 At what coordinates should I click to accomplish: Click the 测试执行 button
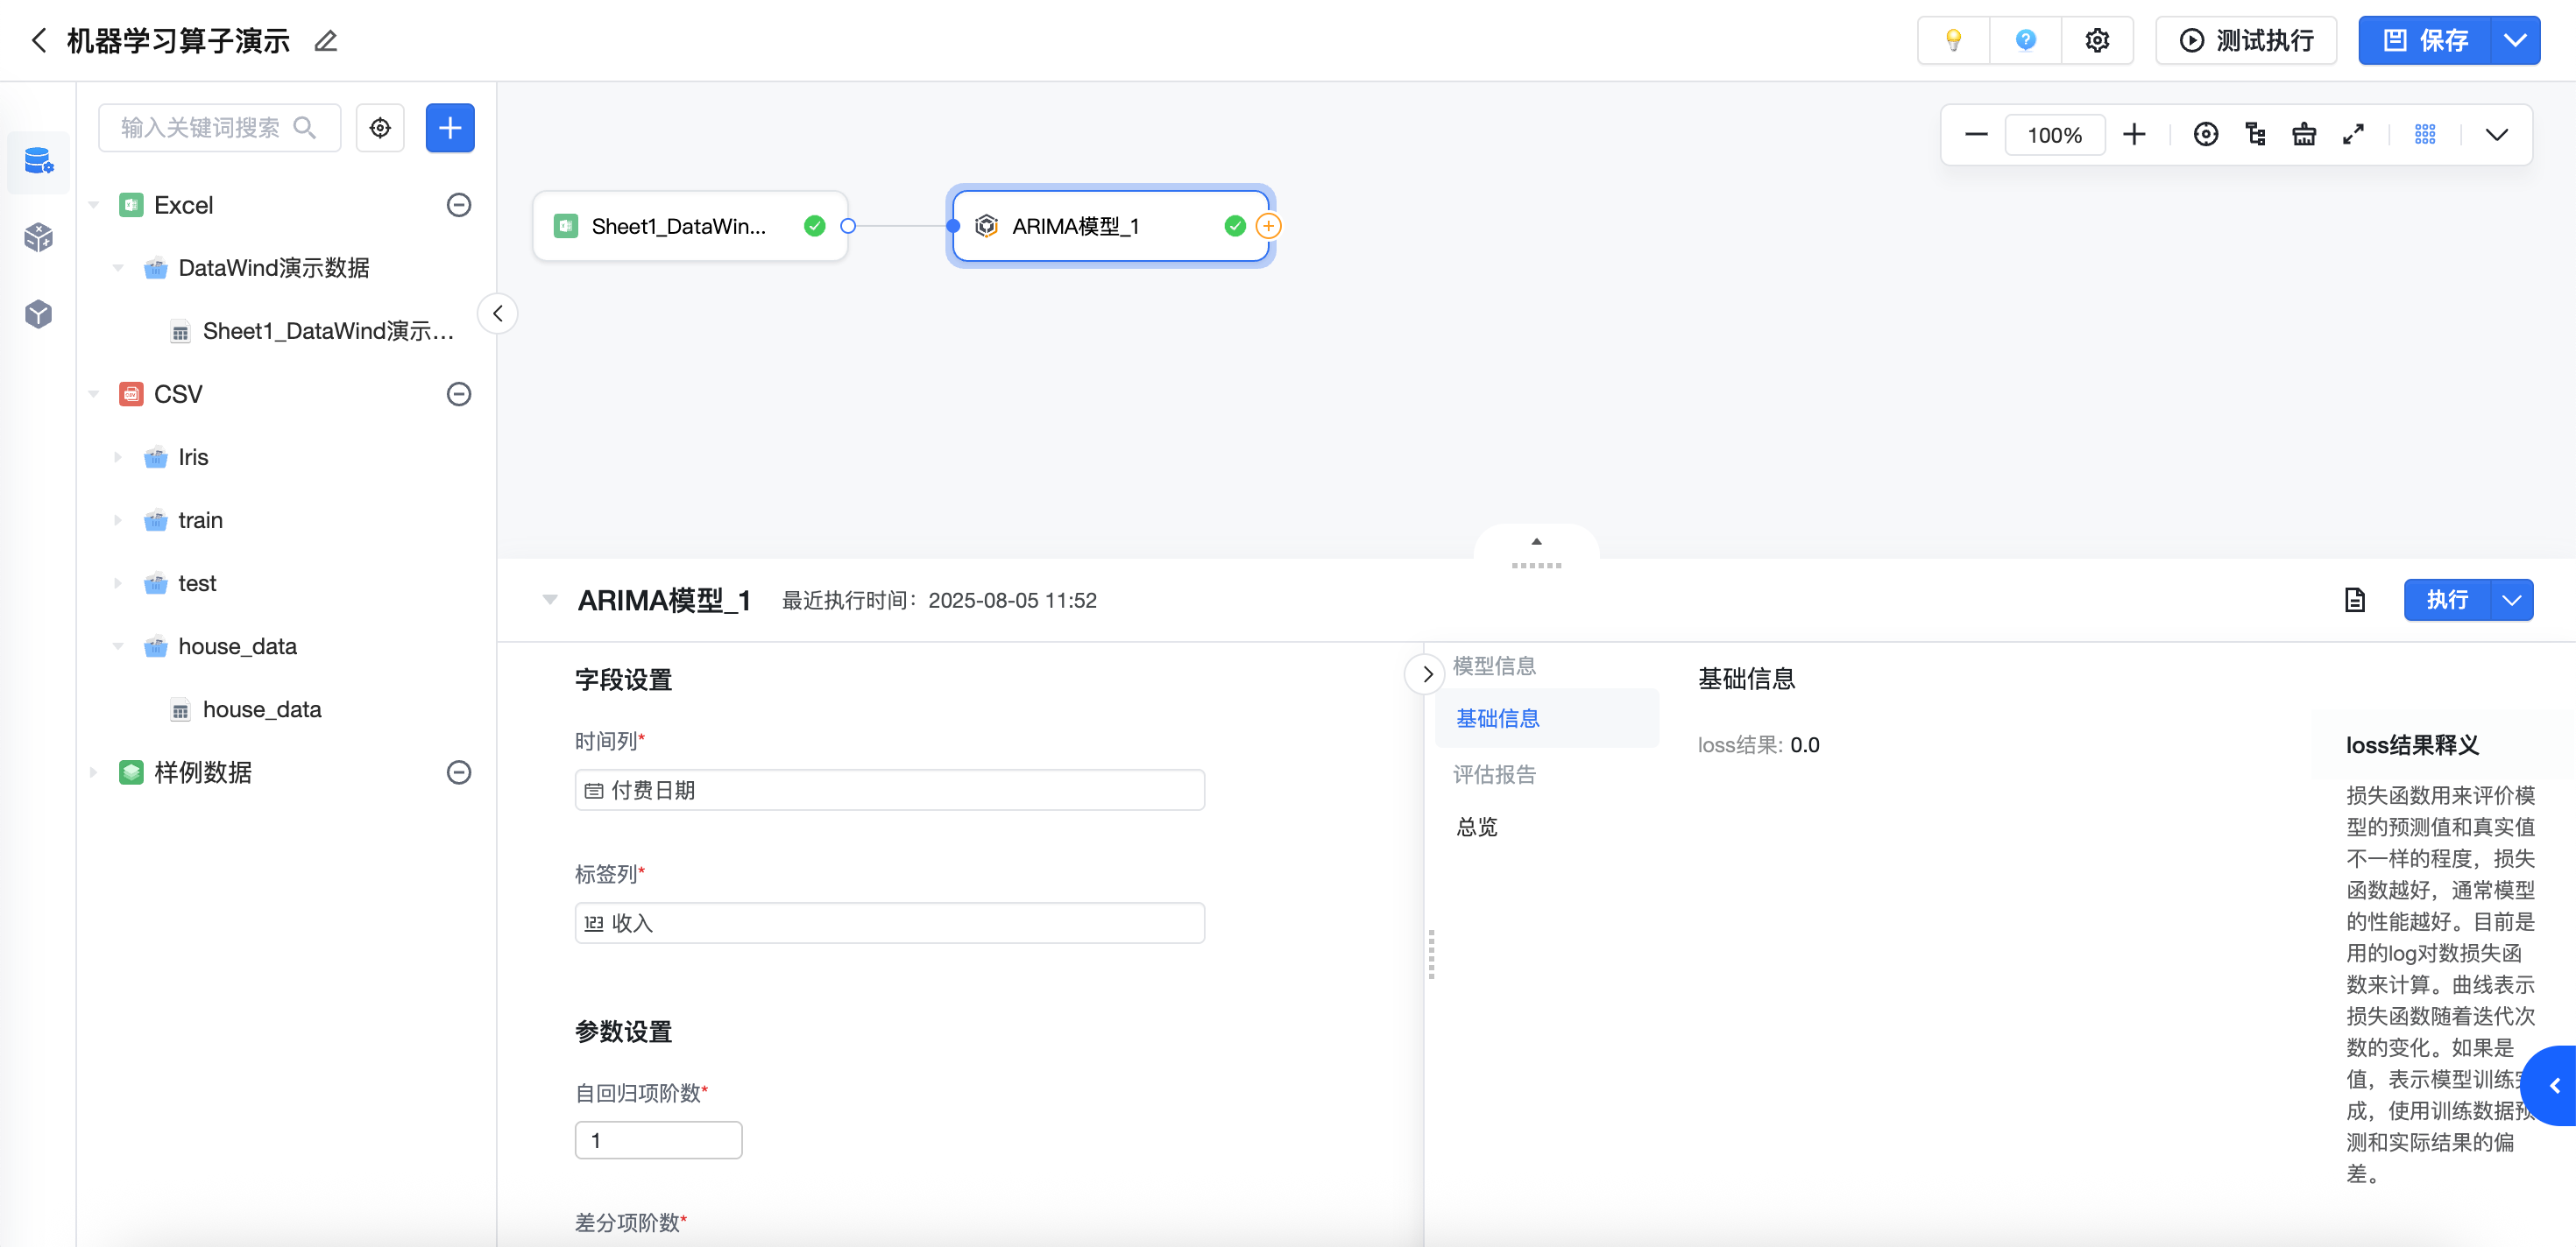tap(2246, 41)
